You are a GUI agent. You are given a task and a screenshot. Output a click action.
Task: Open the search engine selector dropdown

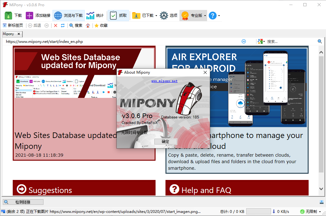coord(264,41)
